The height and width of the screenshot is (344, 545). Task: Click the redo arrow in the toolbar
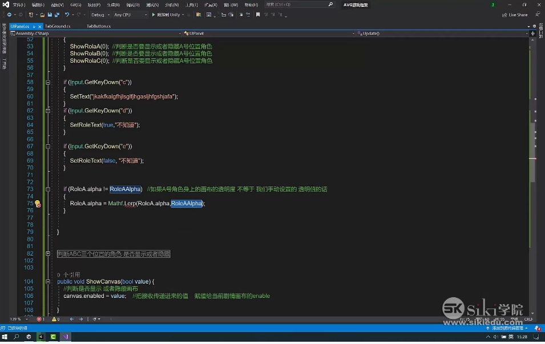coord(79,15)
